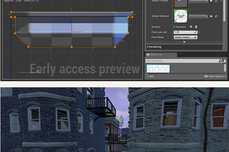229x152 pixels.
Task: Select the bottom-center orange vertex handle
Action: click(x=71, y=47)
